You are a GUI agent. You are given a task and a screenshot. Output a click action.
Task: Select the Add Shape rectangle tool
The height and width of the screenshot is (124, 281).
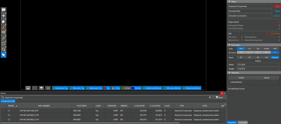pos(3,33)
